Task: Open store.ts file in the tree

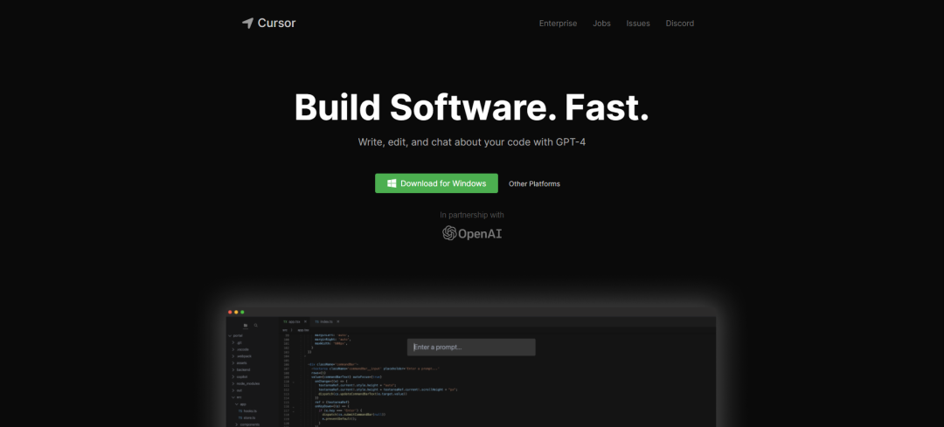Action: click(246, 418)
